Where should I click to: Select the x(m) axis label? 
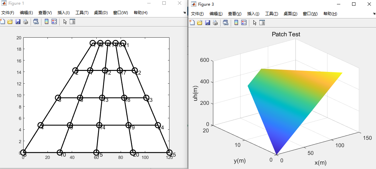pyautogui.click(x=321, y=163)
